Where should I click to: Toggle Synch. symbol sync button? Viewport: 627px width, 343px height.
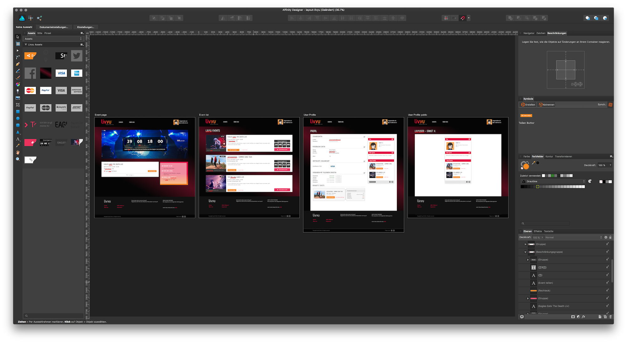pos(610,105)
